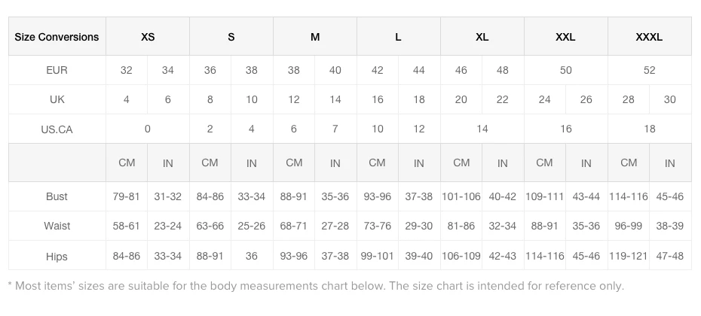Select the EUR row label
Viewport: 701px width, 316px height.
coord(57,70)
